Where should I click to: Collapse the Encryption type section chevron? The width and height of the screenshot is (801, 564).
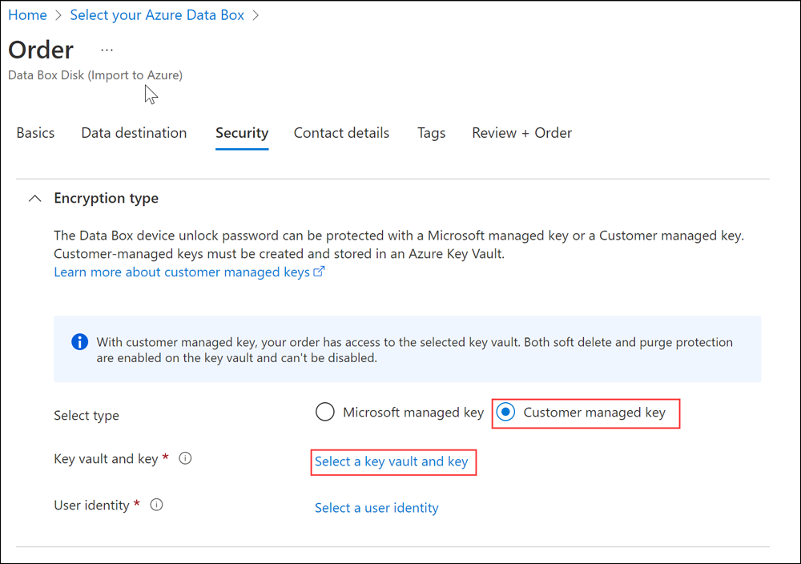click(x=35, y=199)
